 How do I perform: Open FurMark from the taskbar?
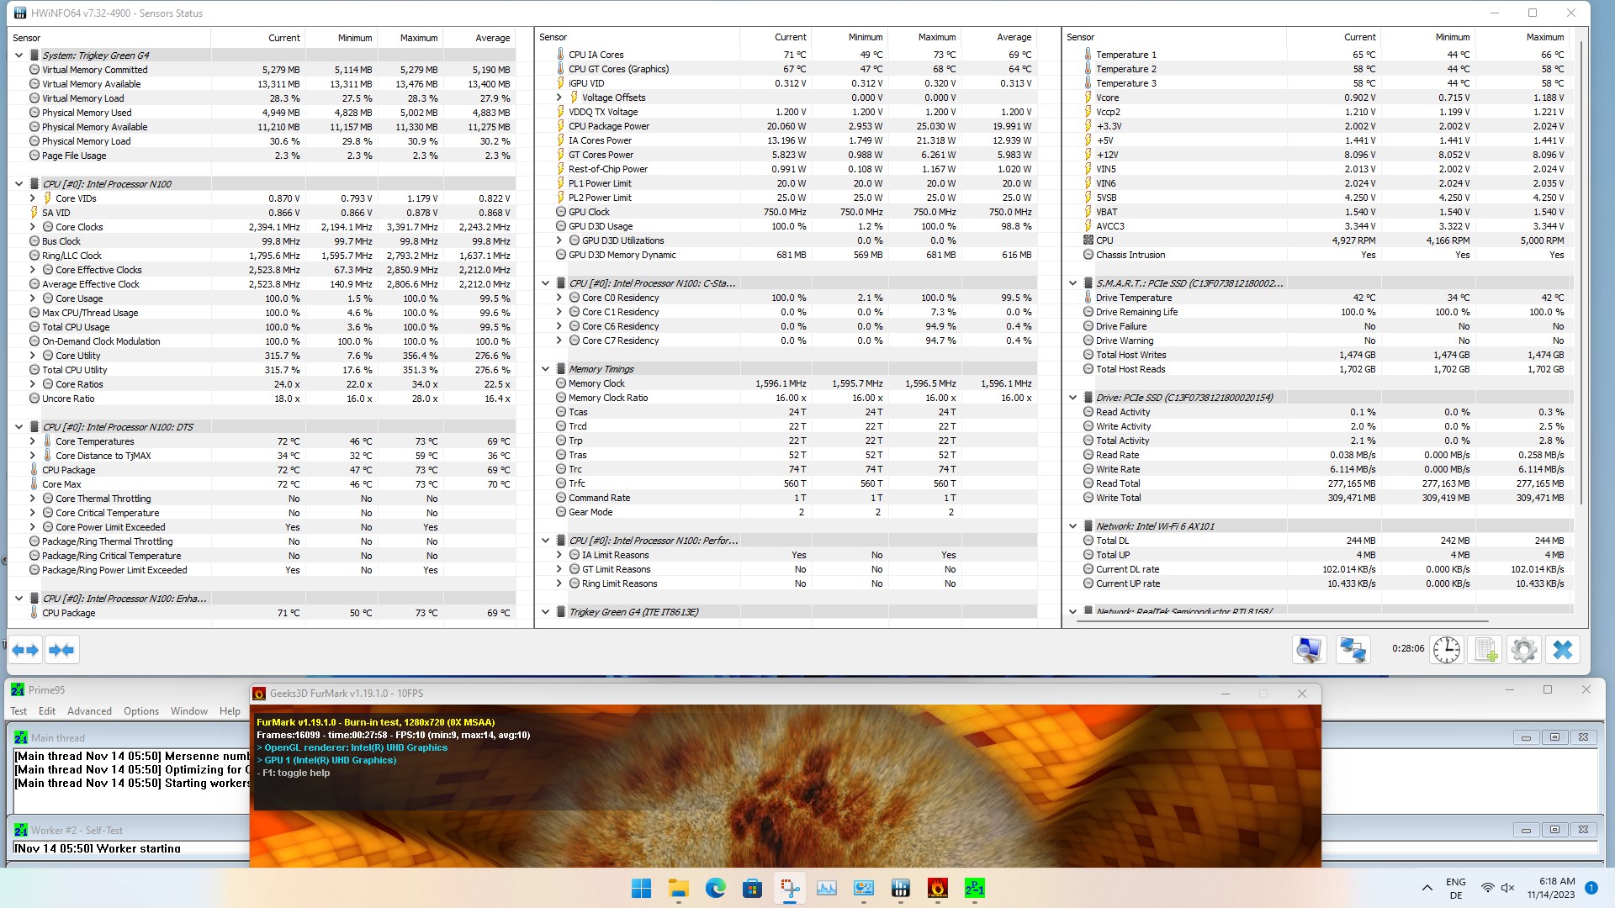point(937,888)
